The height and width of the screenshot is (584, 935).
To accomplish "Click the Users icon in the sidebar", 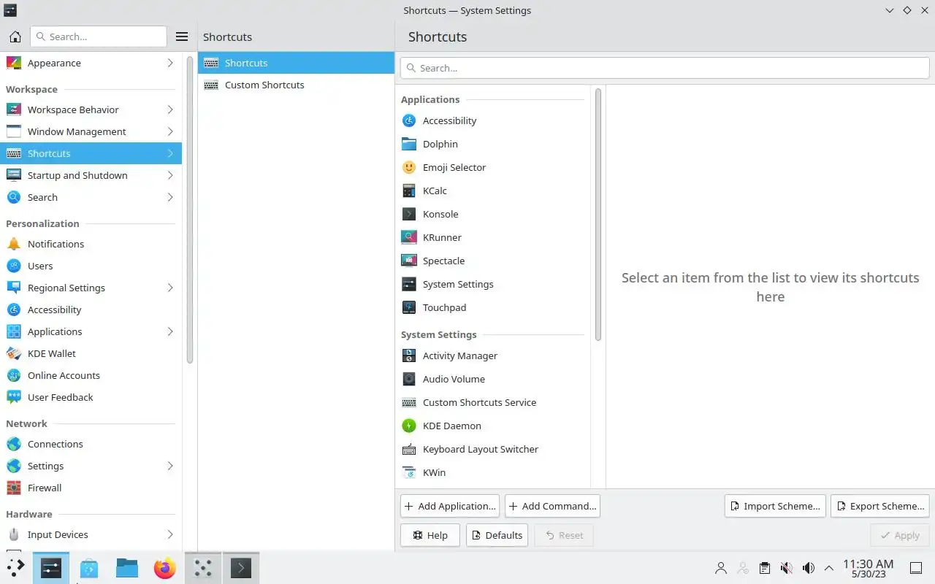I will click(13, 266).
